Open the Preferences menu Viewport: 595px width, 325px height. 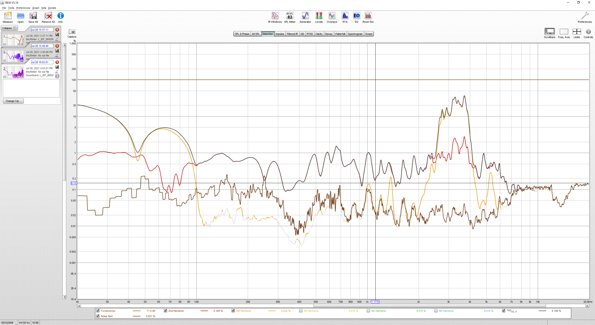click(x=23, y=8)
